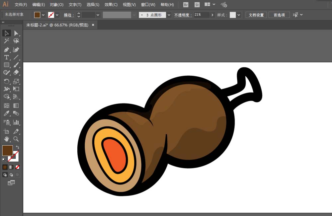332x216 pixels.
Task: Collapse the tools panel with double arrows
Action: pyautogui.click(x=3, y=22)
